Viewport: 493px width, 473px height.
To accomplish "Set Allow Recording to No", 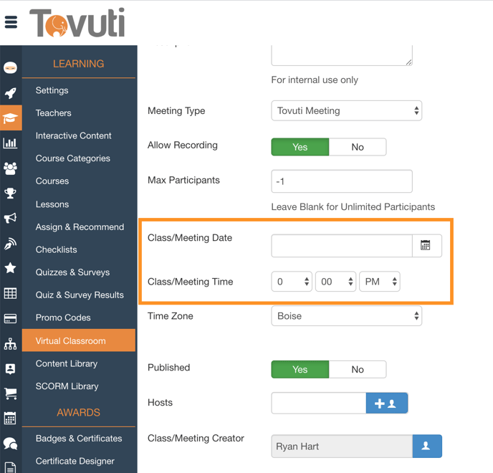I will (358, 147).
